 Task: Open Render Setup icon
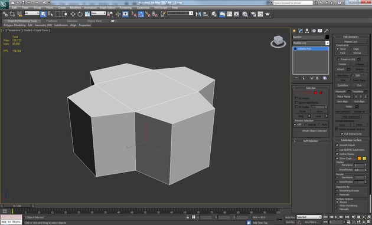point(253,14)
